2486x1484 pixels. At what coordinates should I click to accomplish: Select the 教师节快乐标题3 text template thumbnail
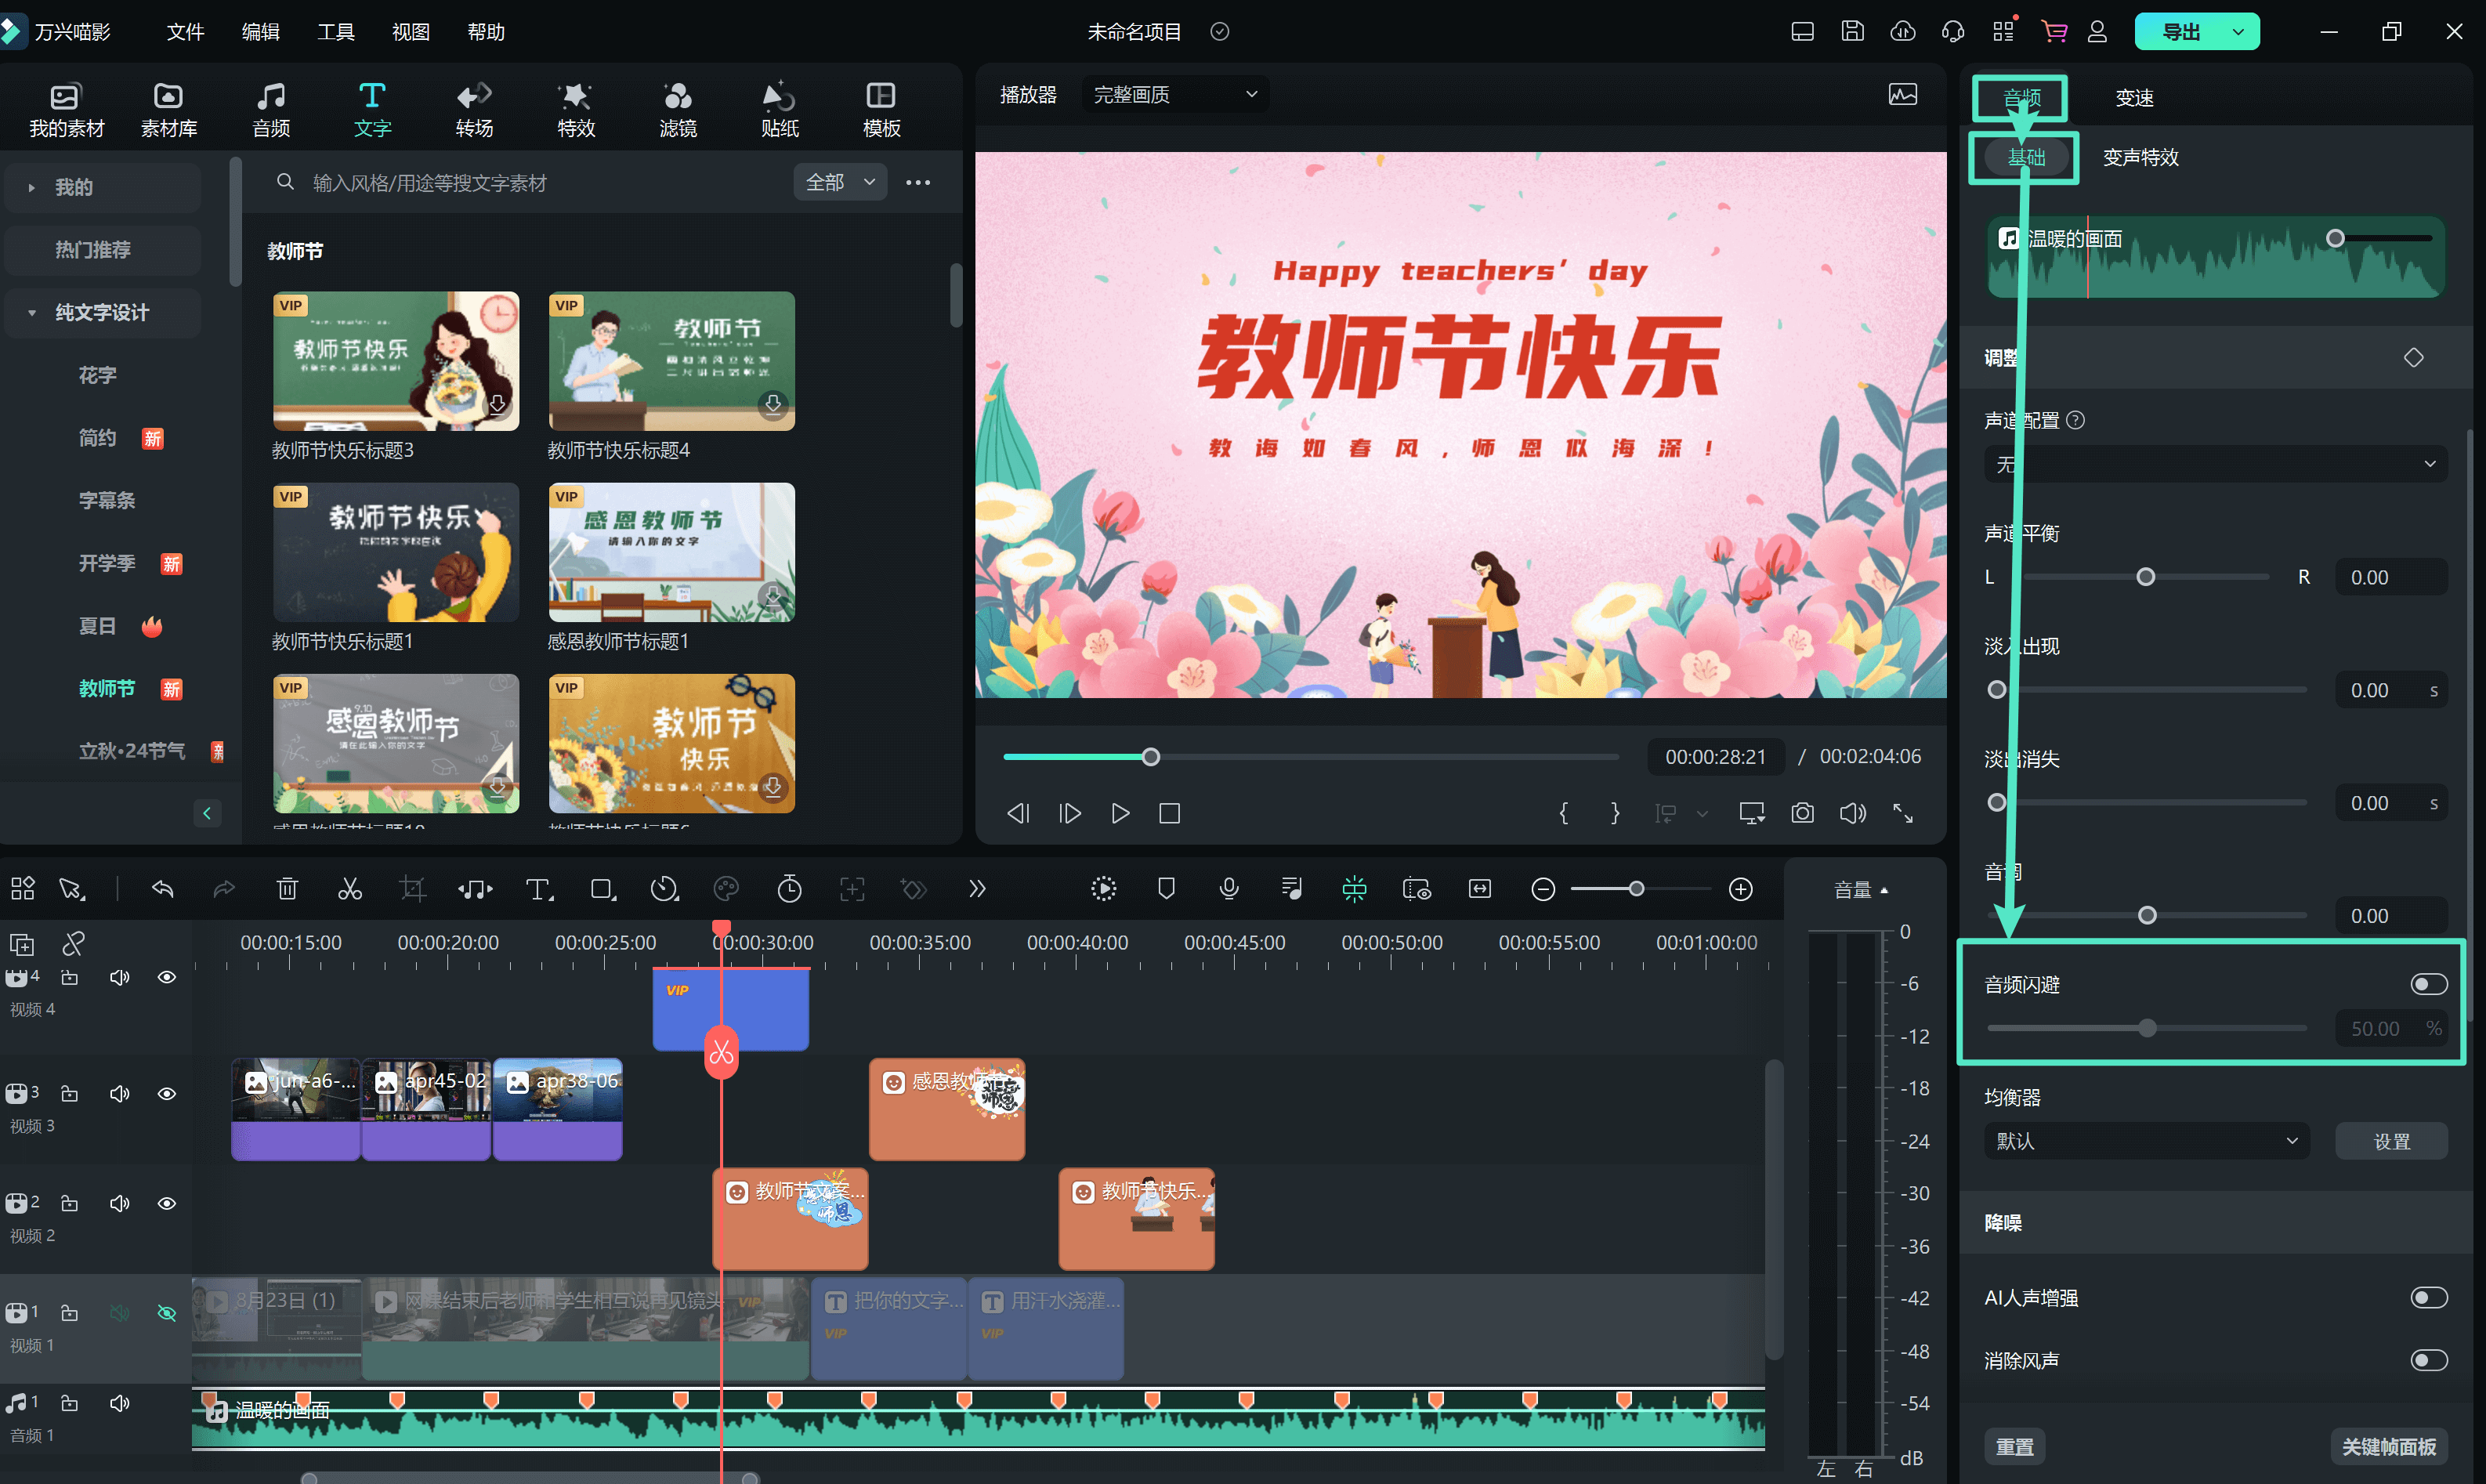tap(395, 361)
